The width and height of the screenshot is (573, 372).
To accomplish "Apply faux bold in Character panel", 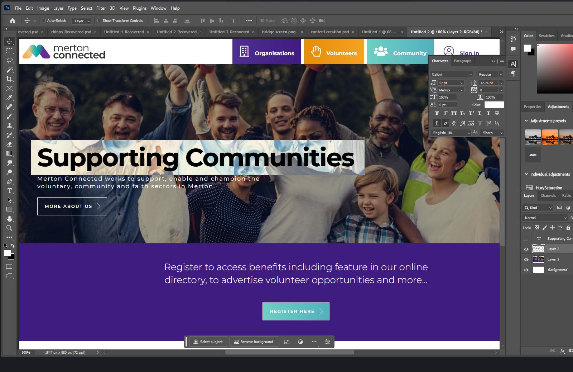I will pos(437,113).
